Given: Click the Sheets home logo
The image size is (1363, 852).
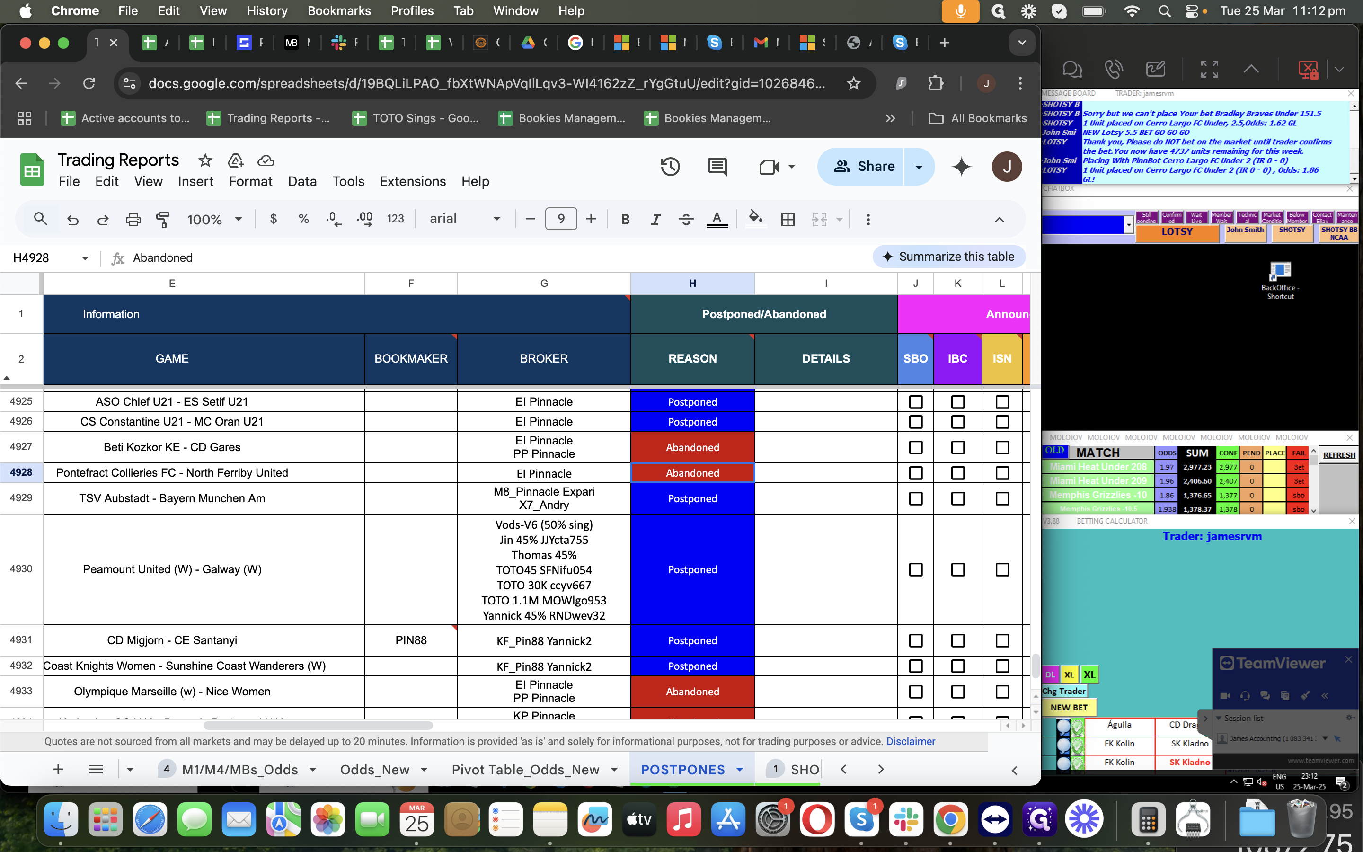Looking at the screenshot, I should [32, 169].
